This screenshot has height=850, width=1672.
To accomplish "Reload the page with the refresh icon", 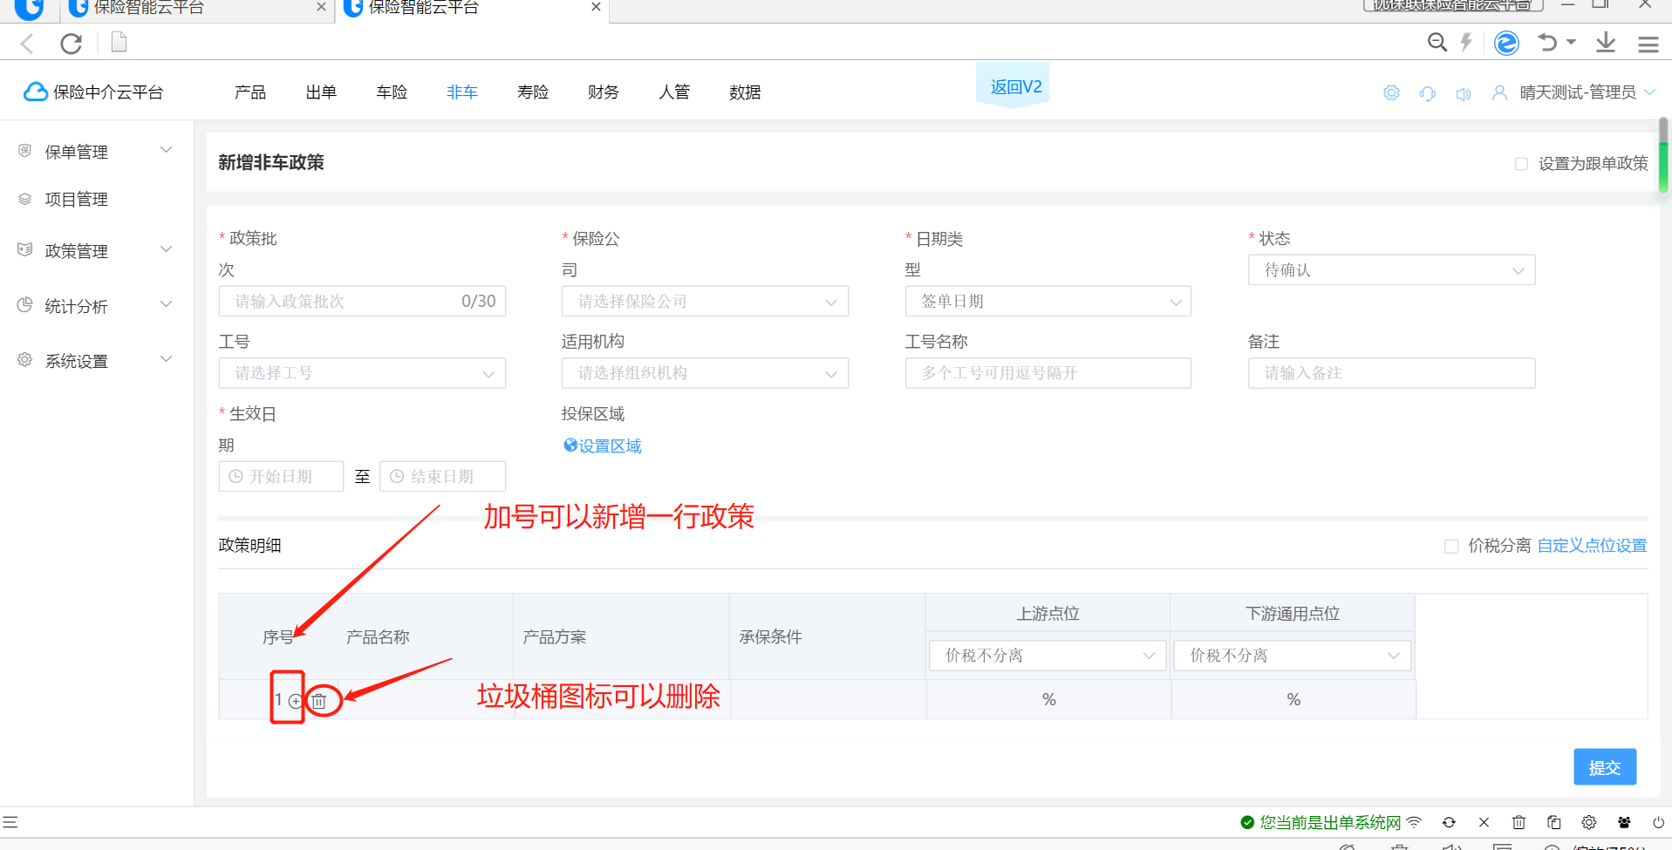I will click(x=72, y=43).
